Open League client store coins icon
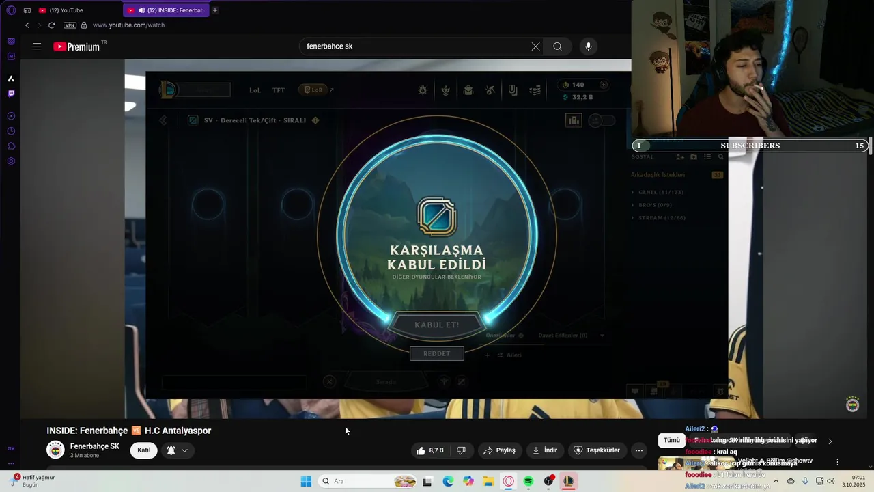874x492 pixels. 536,90
